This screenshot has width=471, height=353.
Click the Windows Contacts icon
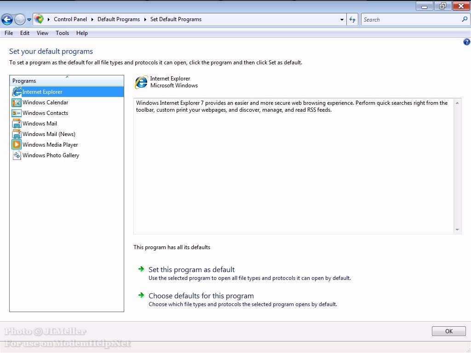click(17, 113)
